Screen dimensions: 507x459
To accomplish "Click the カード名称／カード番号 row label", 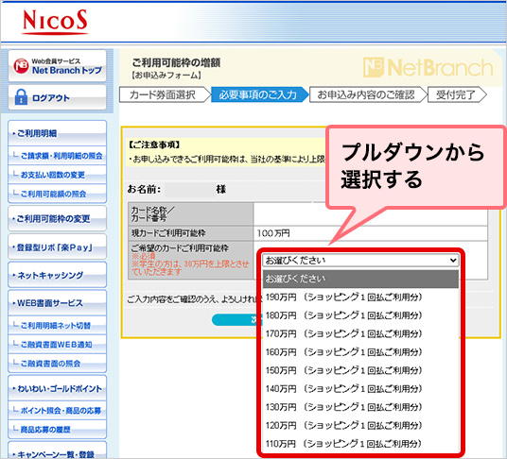I will (152, 214).
